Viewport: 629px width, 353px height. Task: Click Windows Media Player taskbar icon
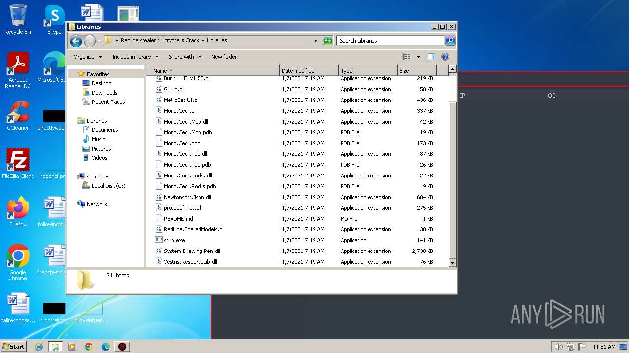click(72, 347)
